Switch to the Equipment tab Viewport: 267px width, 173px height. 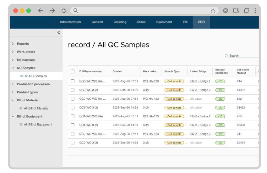click(164, 22)
